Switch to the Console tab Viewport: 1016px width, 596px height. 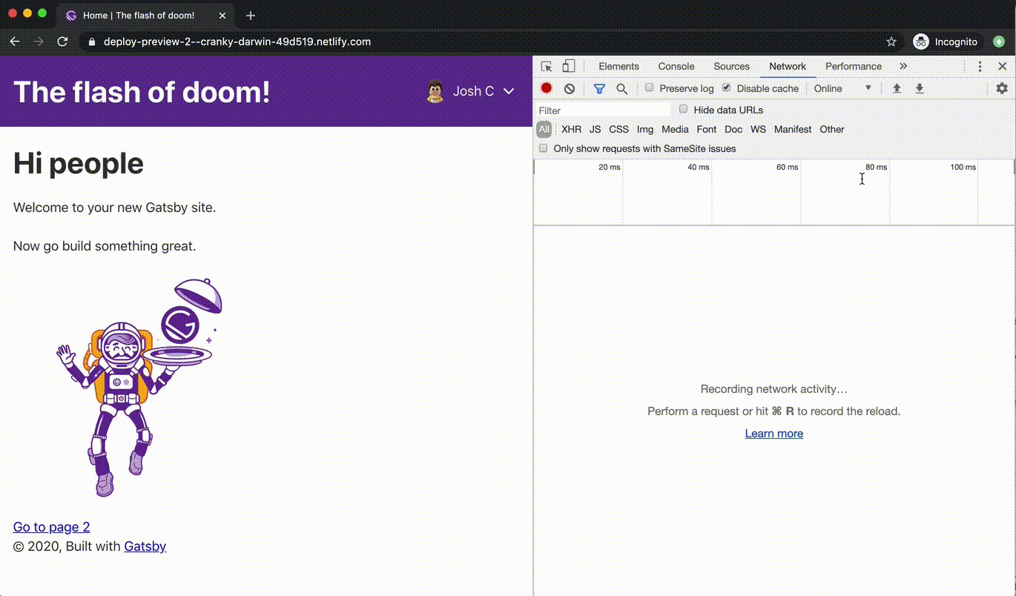[x=676, y=66]
